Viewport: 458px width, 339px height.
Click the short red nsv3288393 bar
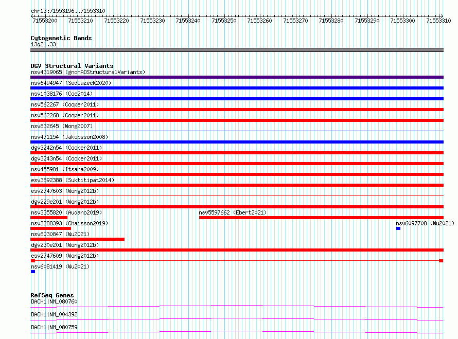(50, 228)
